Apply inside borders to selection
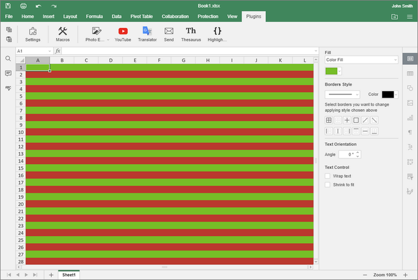 tap(347, 120)
